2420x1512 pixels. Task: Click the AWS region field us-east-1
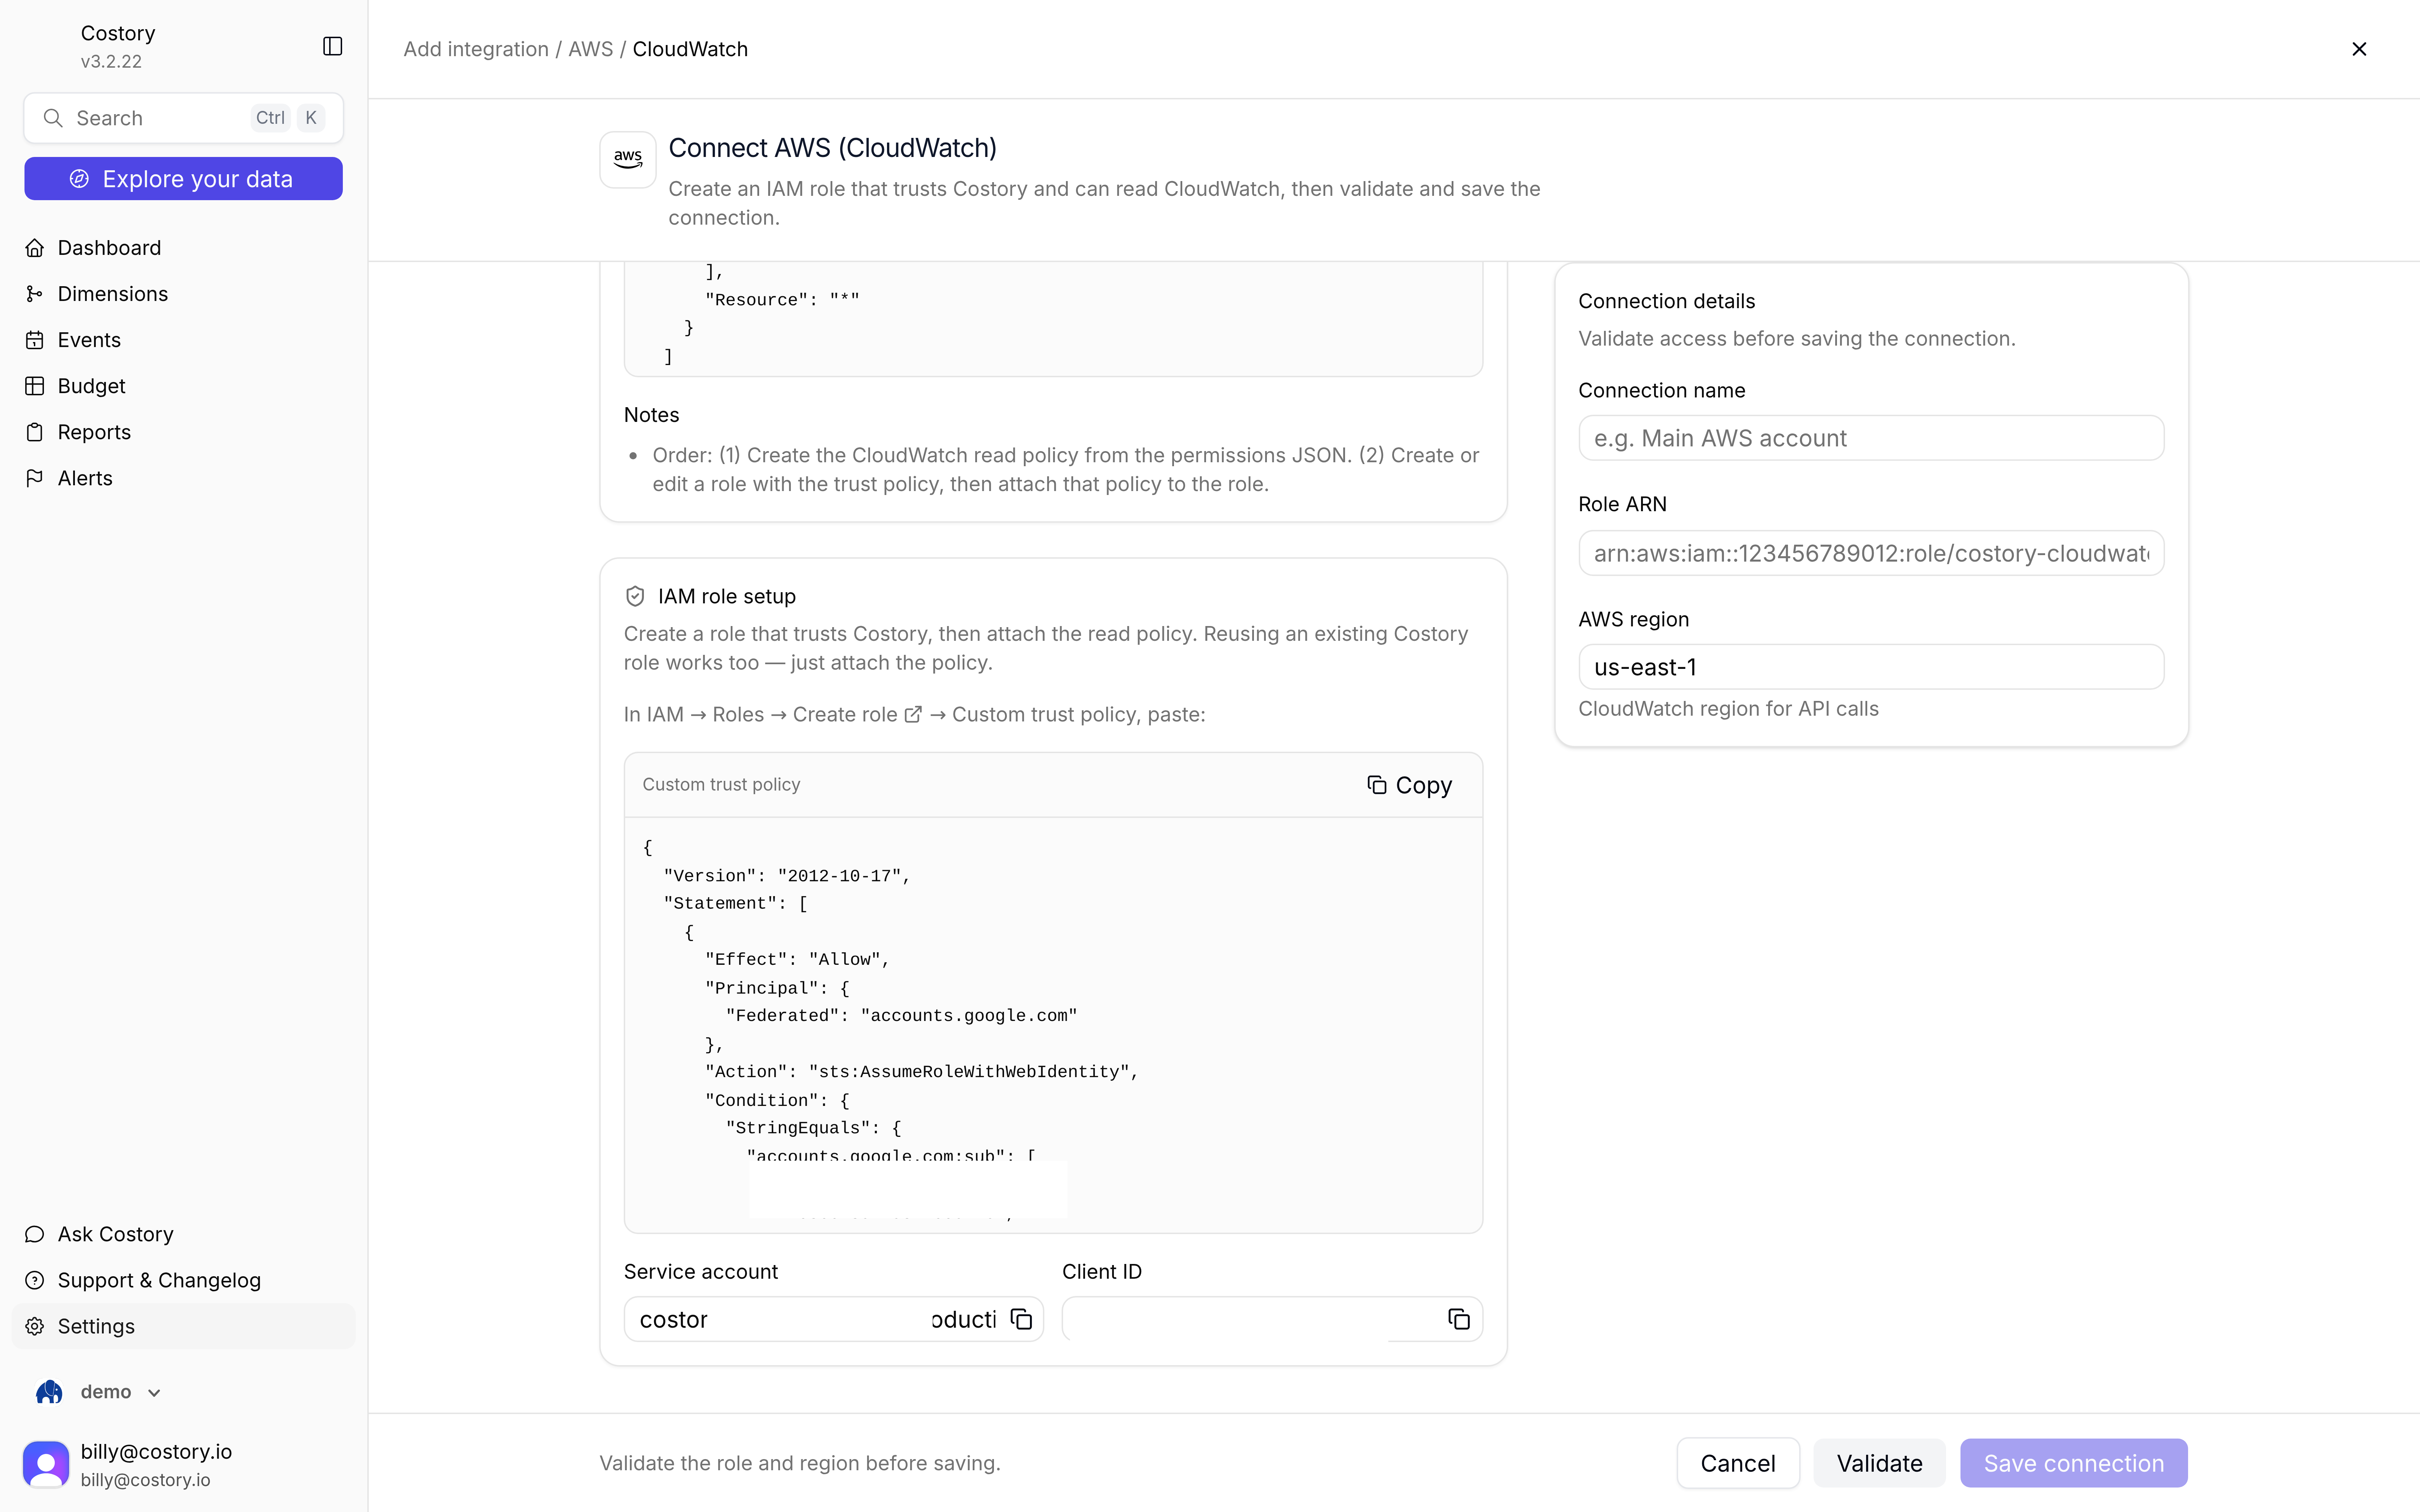1871,667
